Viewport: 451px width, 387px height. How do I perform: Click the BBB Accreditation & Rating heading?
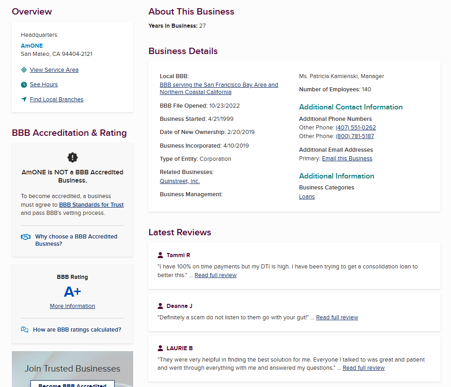pyautogui.click(x=69, y=133)
